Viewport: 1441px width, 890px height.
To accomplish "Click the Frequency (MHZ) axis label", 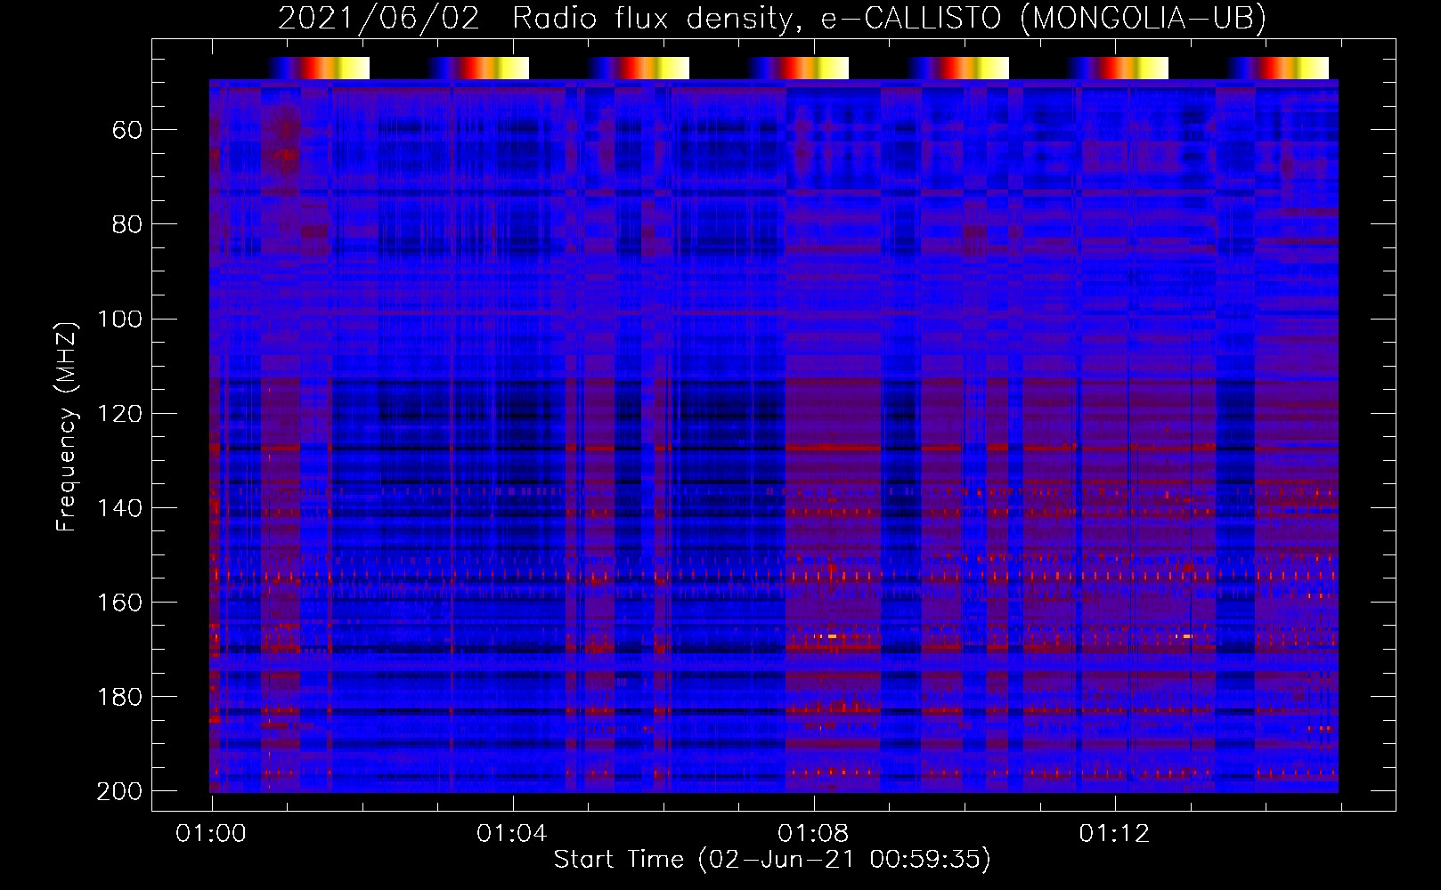I will [x=67, y=426].
